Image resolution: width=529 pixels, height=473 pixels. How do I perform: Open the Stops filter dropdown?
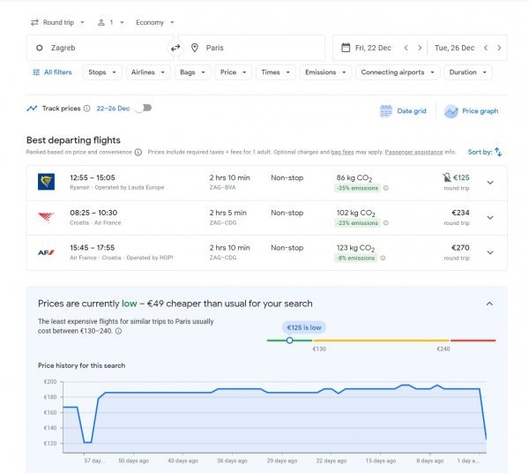tap(102, 72)
